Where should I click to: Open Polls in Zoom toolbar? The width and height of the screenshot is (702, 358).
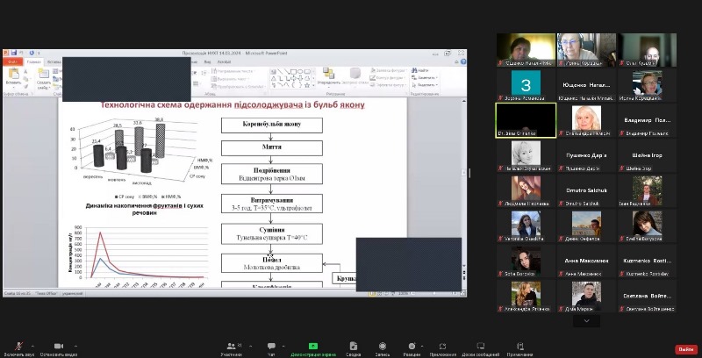[x=353, y=347]
